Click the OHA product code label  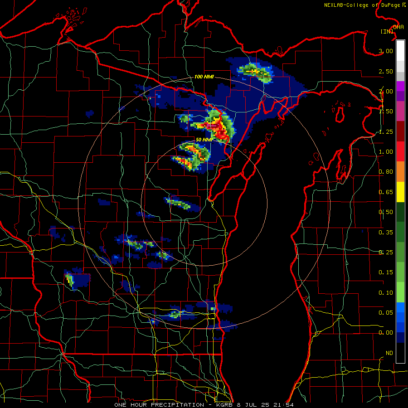[x=398, y=27]
